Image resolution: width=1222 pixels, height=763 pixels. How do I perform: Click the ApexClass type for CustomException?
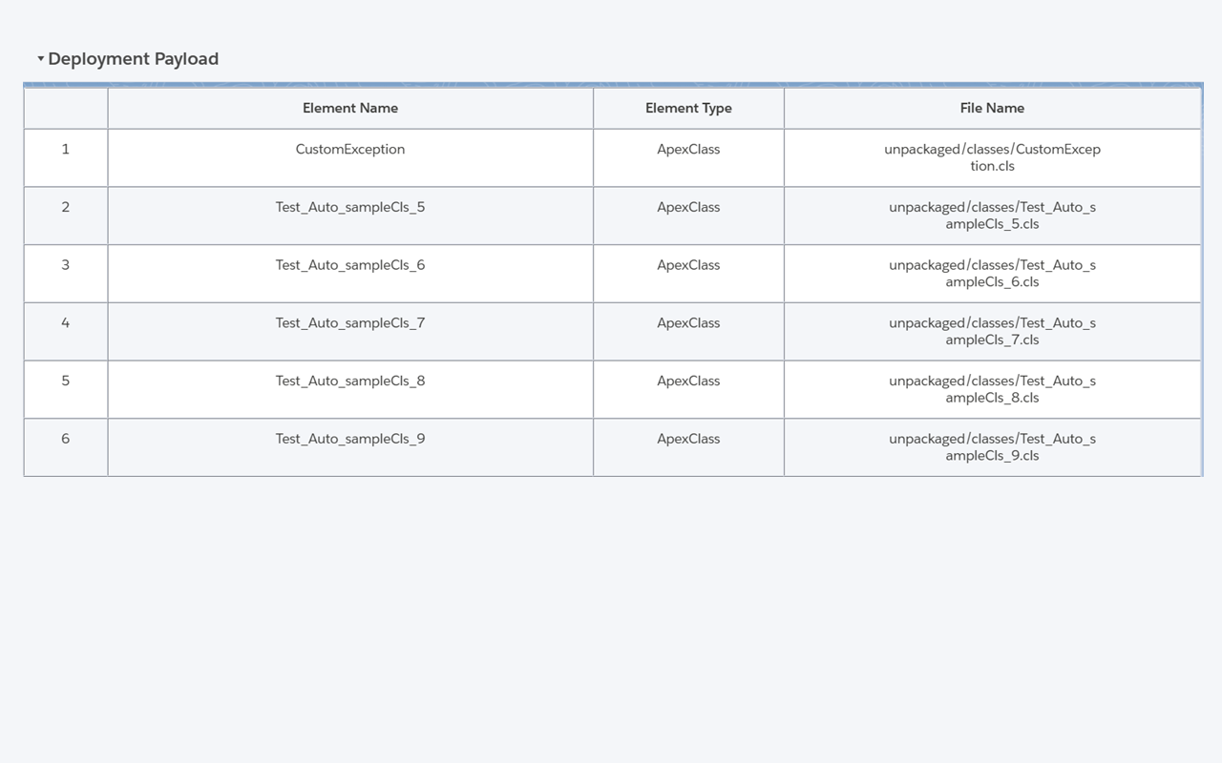[x=688, y=149]
